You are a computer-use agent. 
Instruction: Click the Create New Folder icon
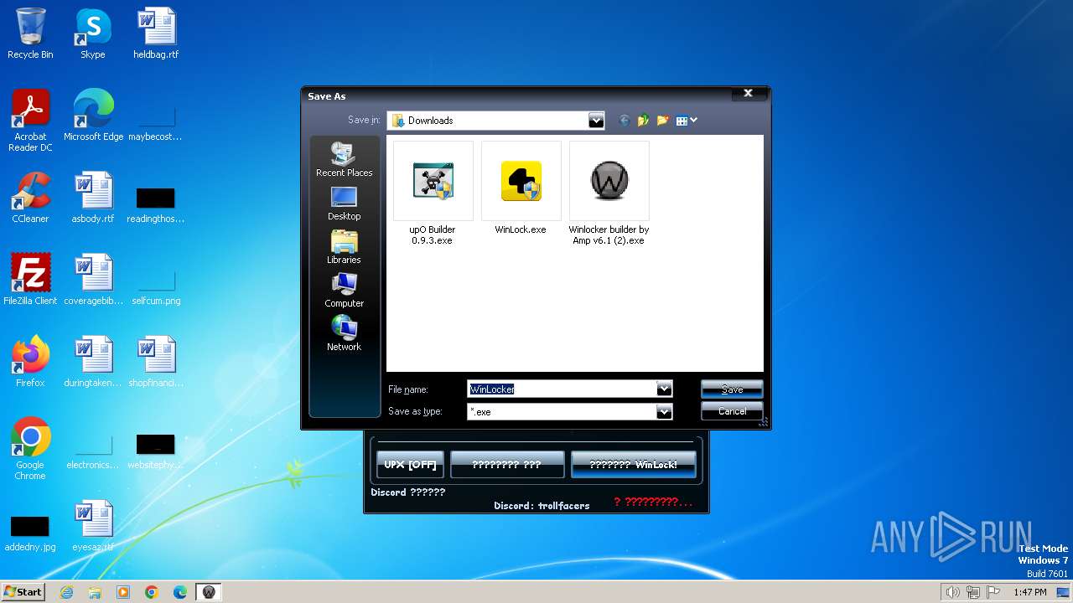[x=662, y=121]
